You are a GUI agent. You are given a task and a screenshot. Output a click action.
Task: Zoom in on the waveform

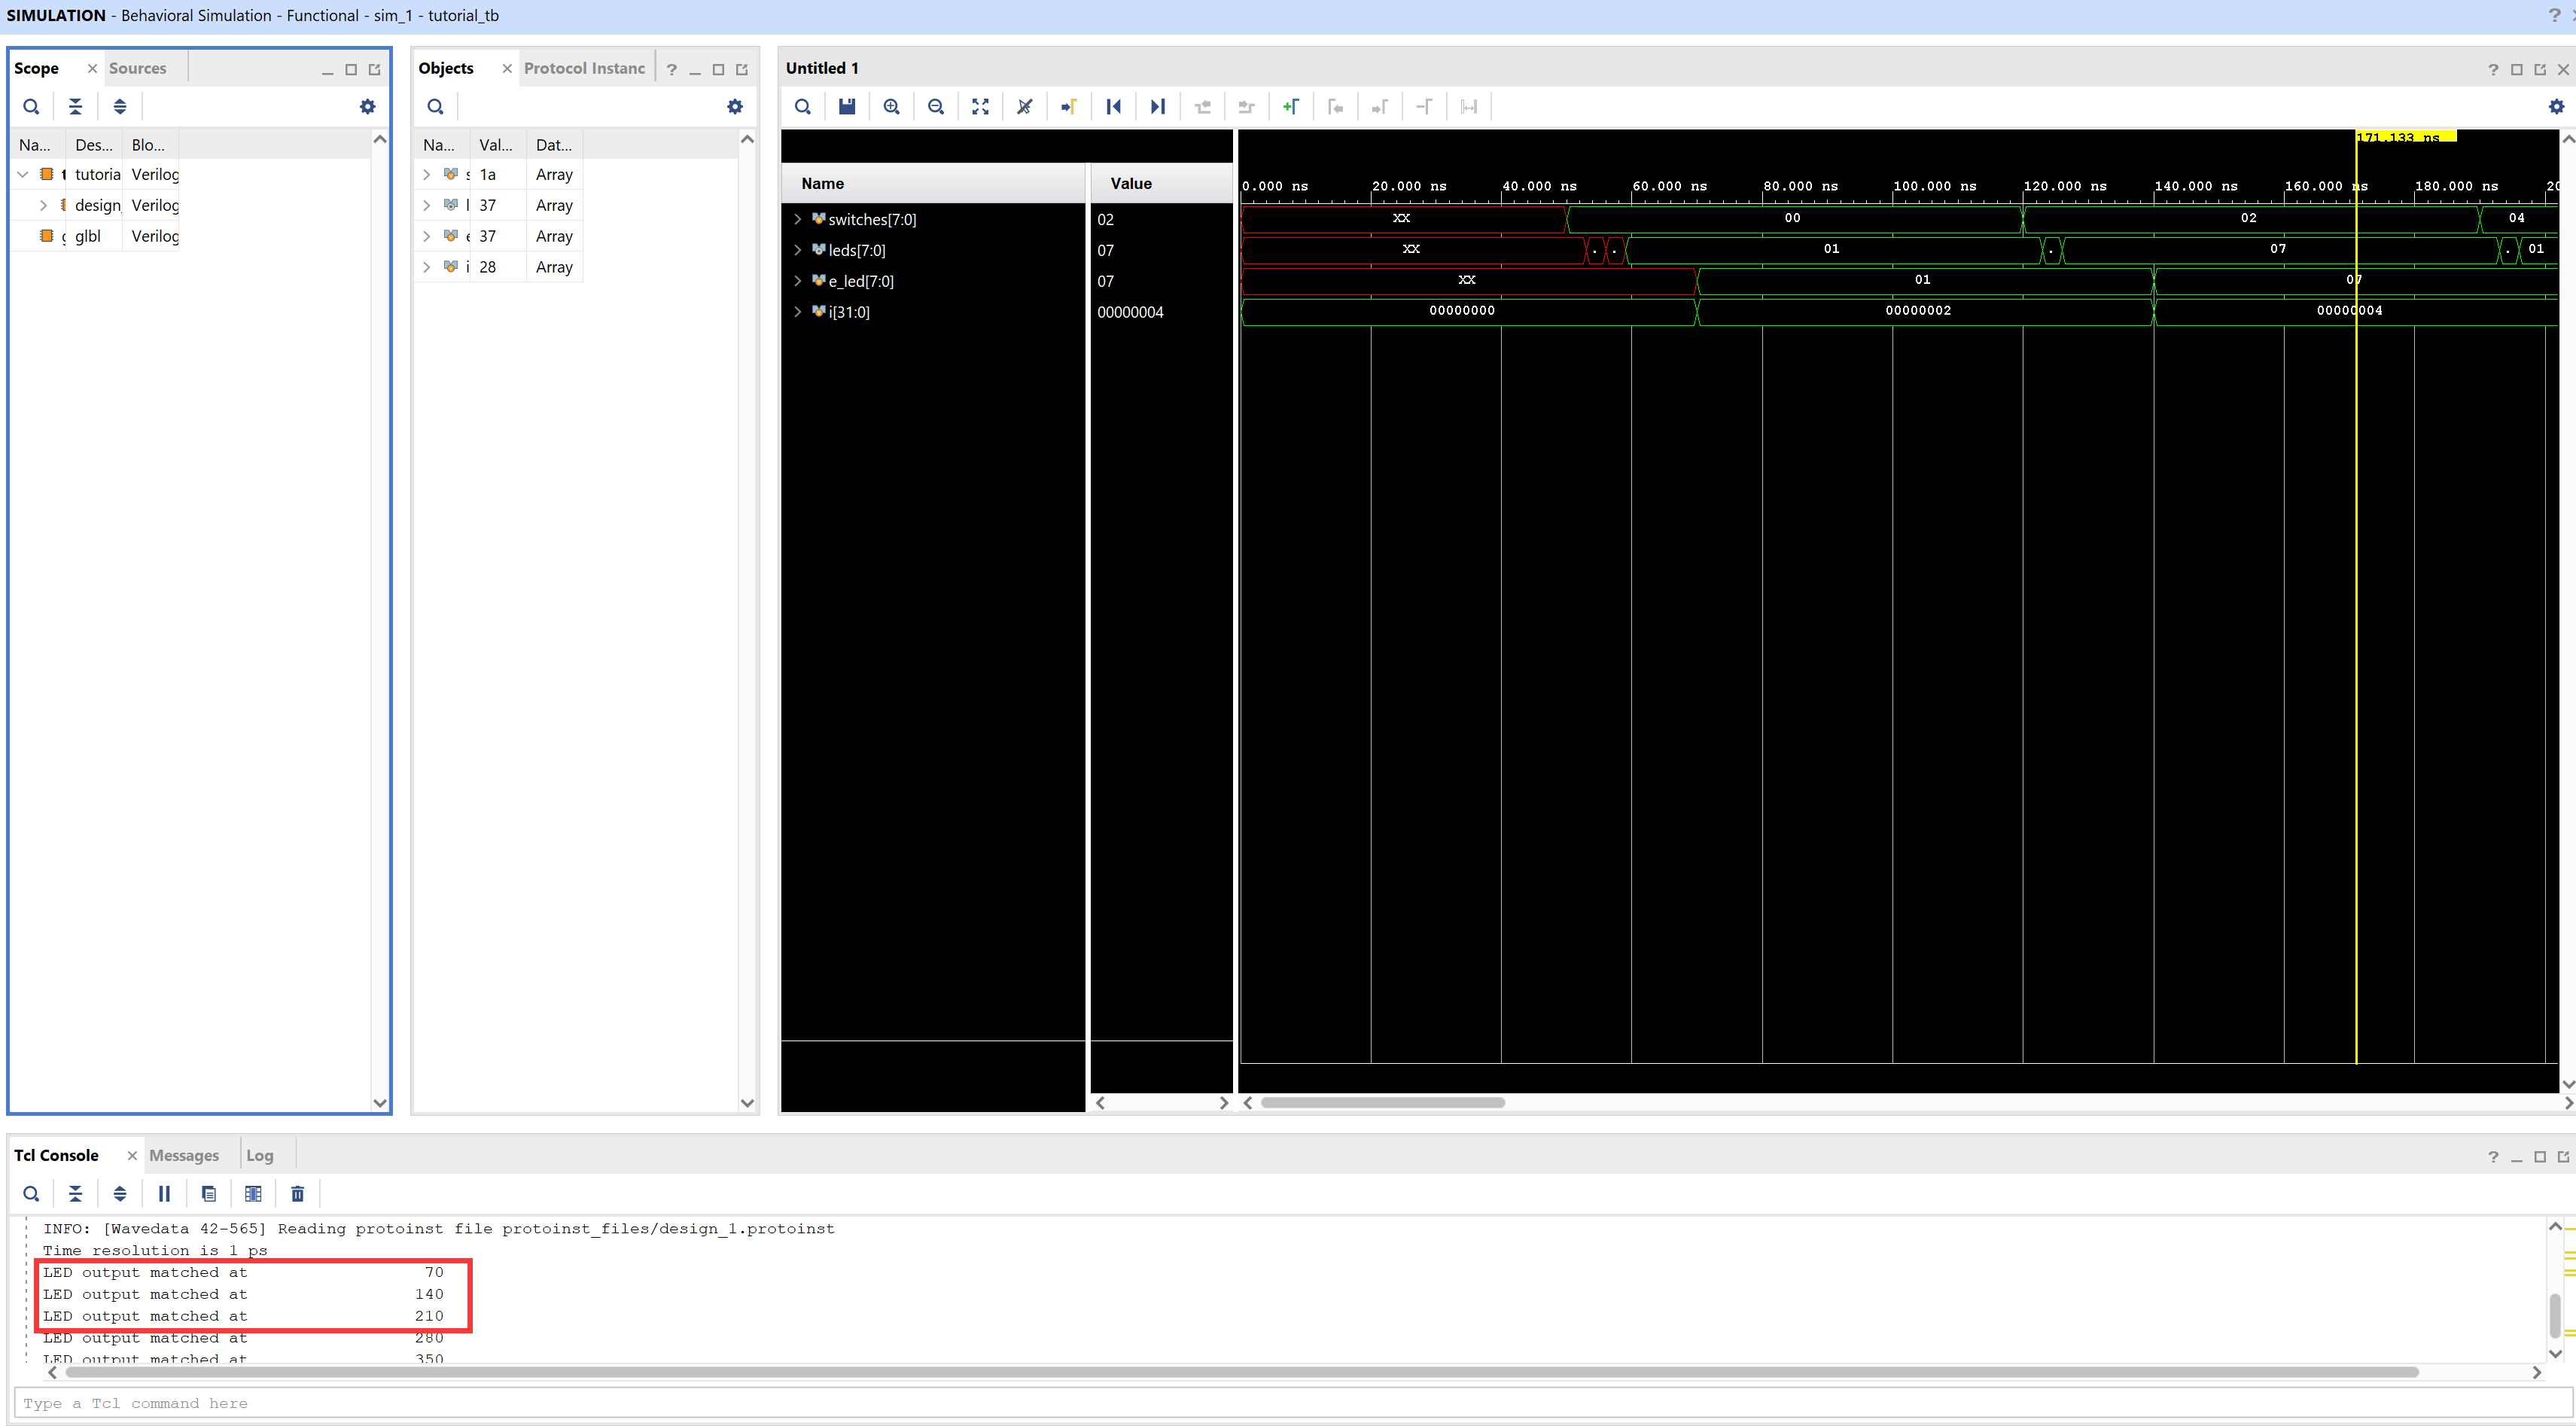[891, 107]
